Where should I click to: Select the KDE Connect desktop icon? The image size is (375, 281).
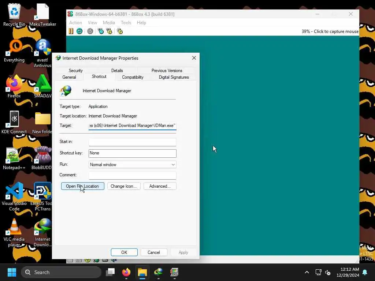coord(14,122)
